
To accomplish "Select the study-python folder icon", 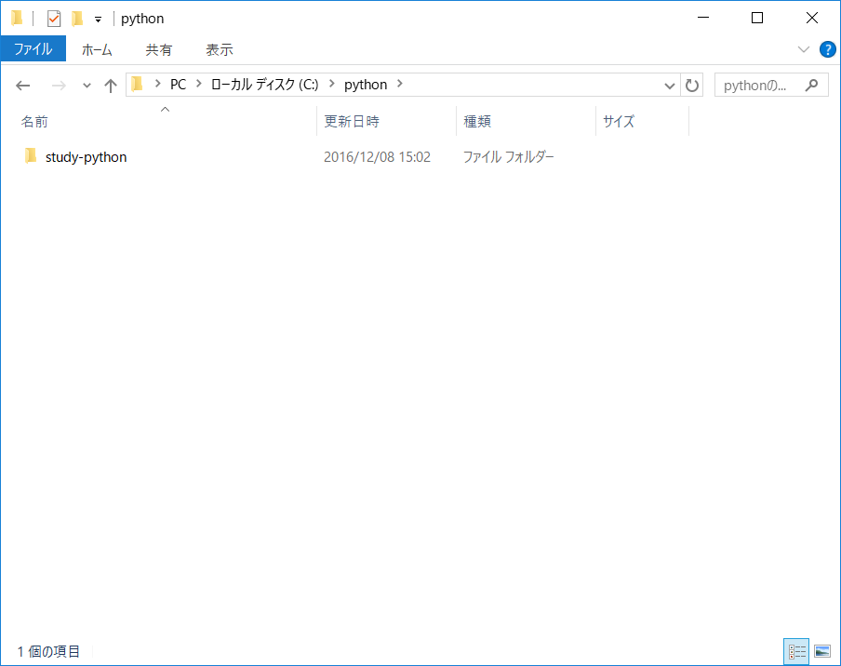I will (31, 157).
